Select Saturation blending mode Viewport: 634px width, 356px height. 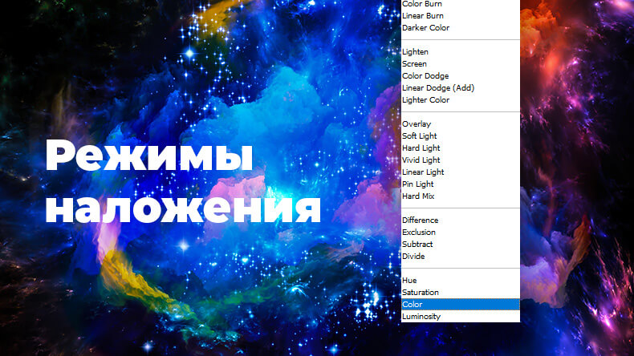pos(460,292)
